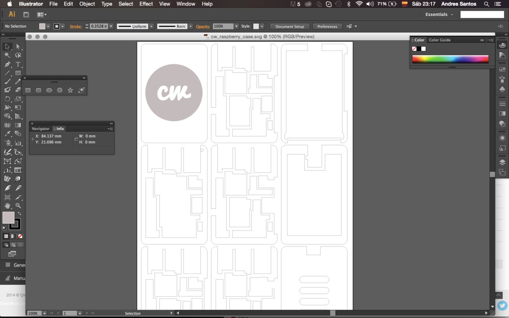Screen dimensions: 509x318
Task: Switch to the Navigator tab
Action: pos(41,129)
